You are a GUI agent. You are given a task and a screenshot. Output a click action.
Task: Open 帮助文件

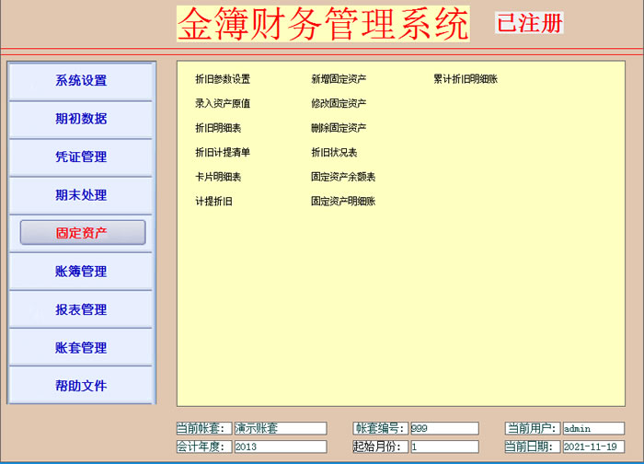tap(81, 386)
